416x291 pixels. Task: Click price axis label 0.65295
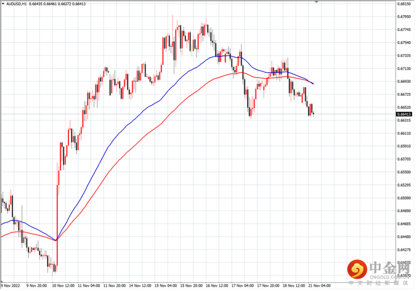point(404,185)
